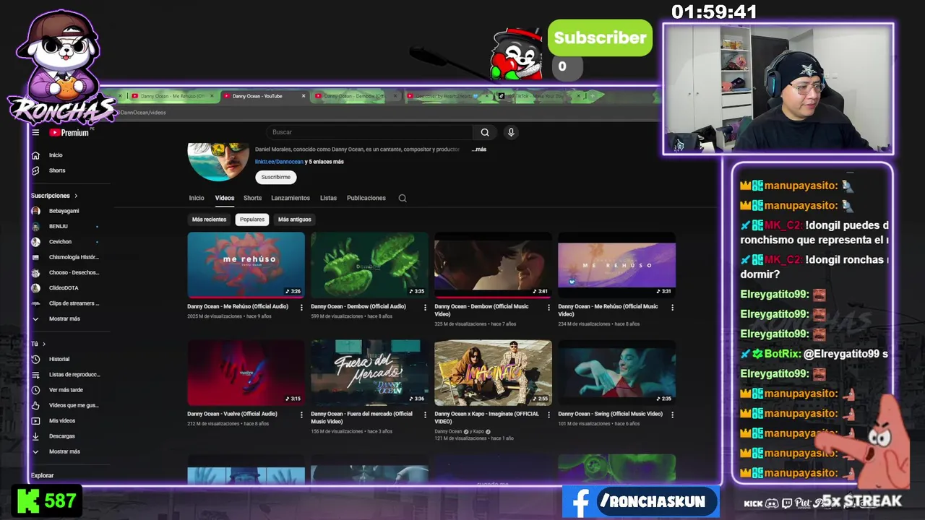Switch to Lanzamientos tab
Viewport: 925px width, 520px height.
(x=291, y=198)
